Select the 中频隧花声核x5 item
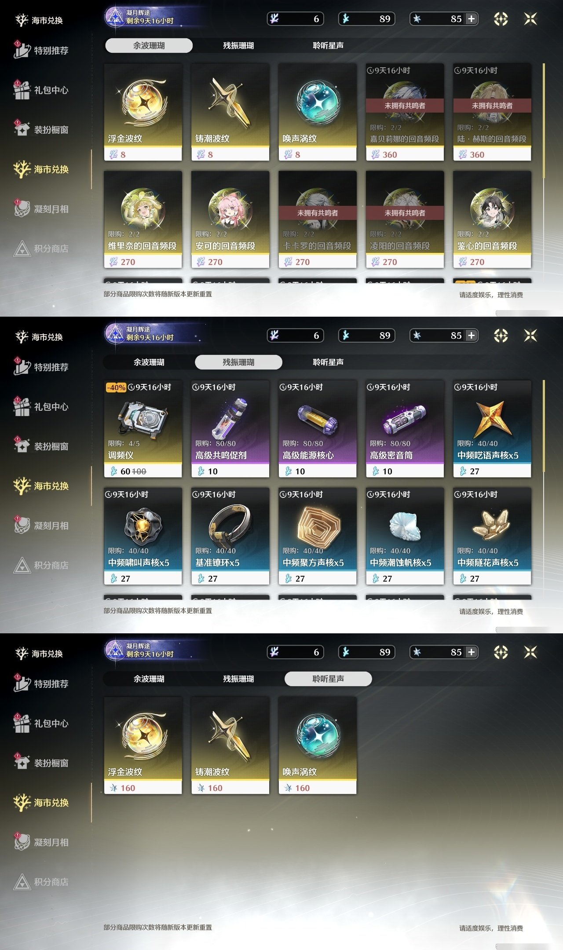Image resolution: width=563 pixels, height=950 pixels. pyautogui.click(x=492, y=536)
